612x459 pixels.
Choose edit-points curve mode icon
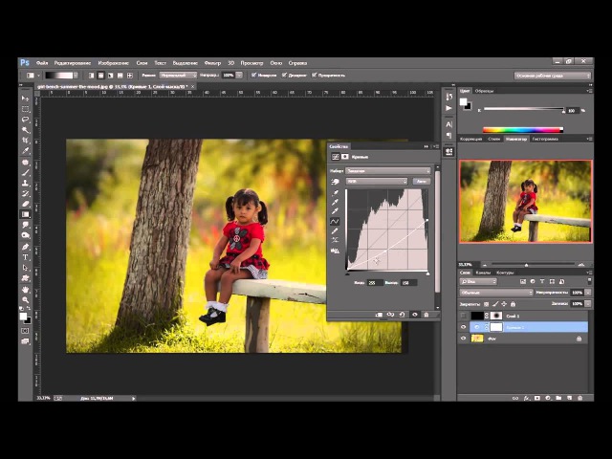335,221
